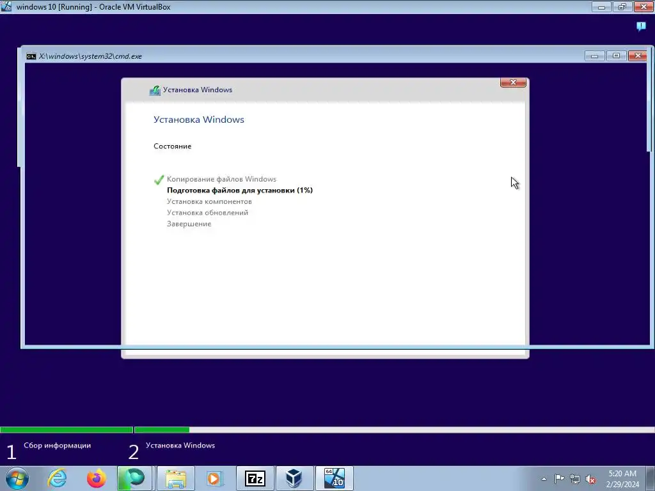
Task: Click step 1 Сбор информации label
Action: click(x=57, y=446)
